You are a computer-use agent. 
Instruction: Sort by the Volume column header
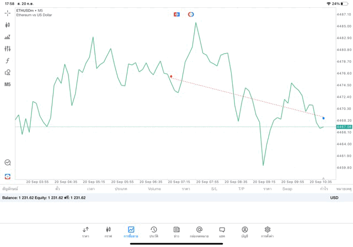(x=154, y=189)
